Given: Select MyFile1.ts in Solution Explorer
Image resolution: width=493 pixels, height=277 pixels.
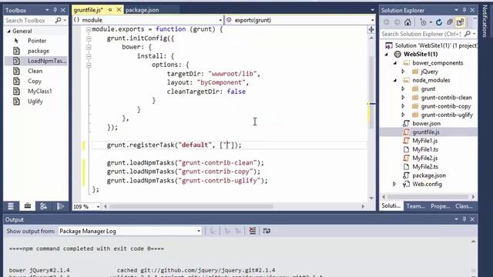Looking at the screenshot, I should point(425,149).
